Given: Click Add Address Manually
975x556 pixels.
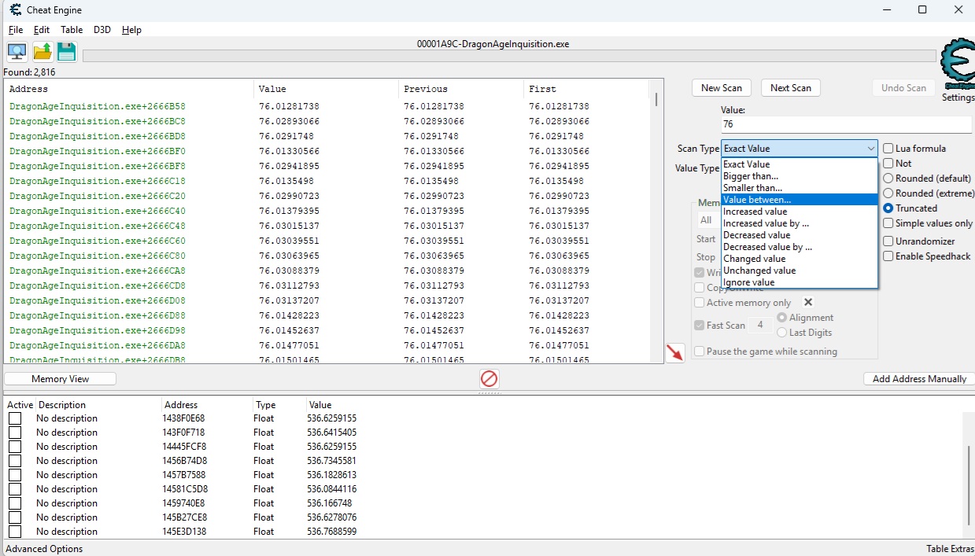Looking at the screenshot, I should [x=919, y=379].
